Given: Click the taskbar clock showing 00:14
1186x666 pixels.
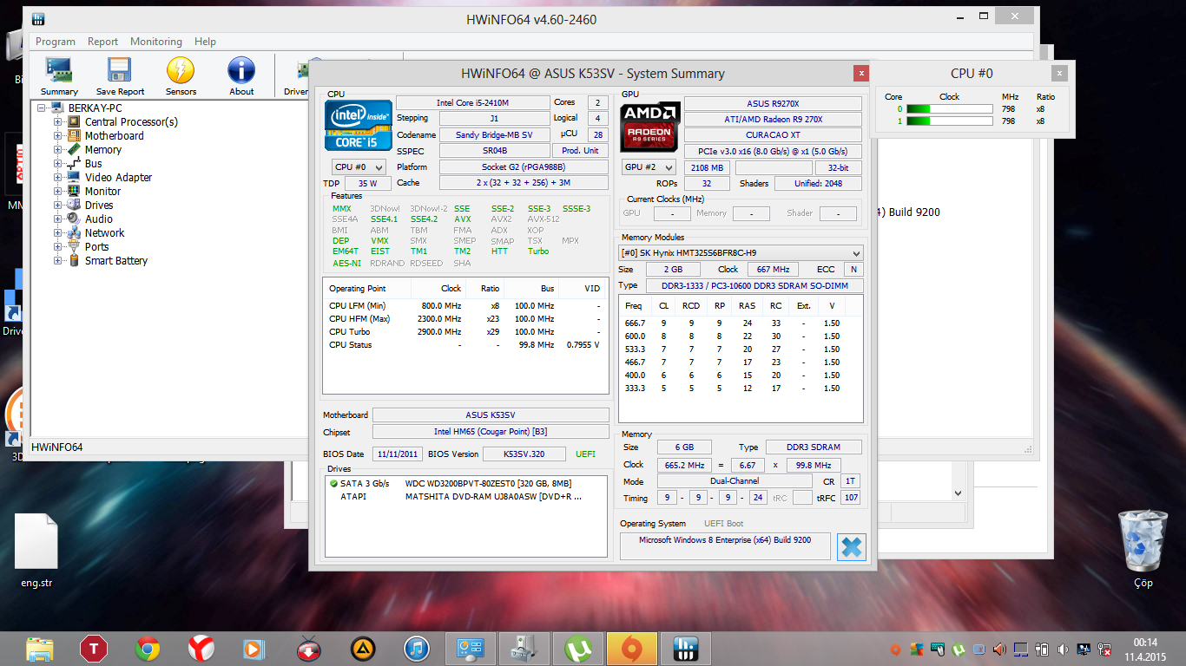Looking at the screenshot, I should 1146,649.
